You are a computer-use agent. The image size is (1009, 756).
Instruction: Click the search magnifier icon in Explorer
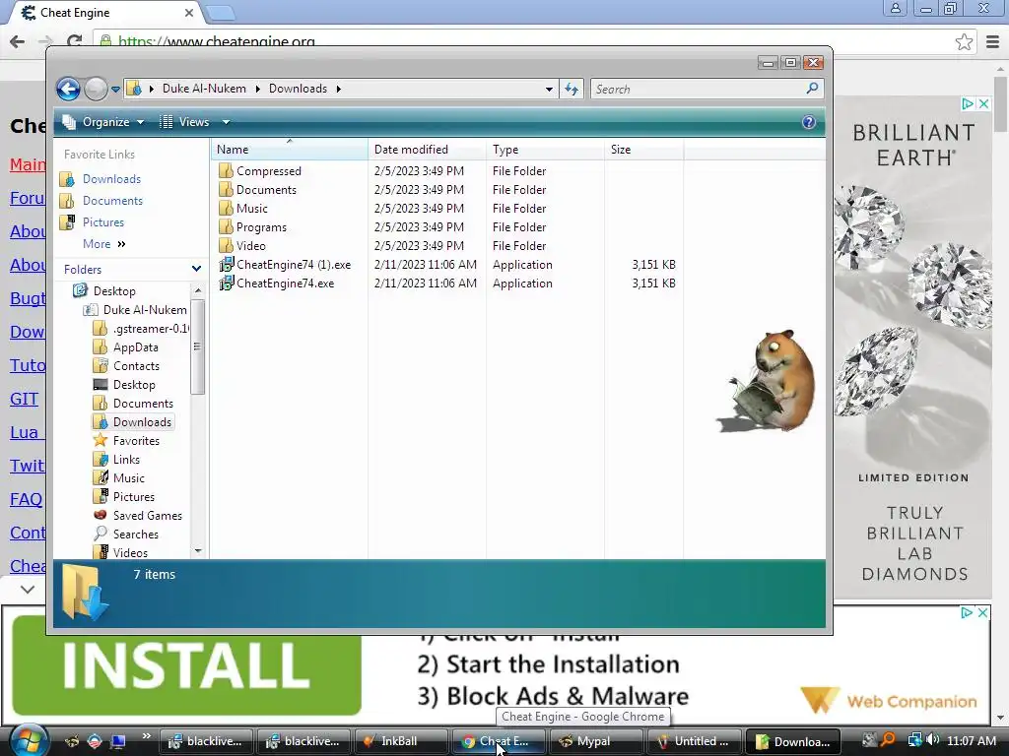click(812, 88)
